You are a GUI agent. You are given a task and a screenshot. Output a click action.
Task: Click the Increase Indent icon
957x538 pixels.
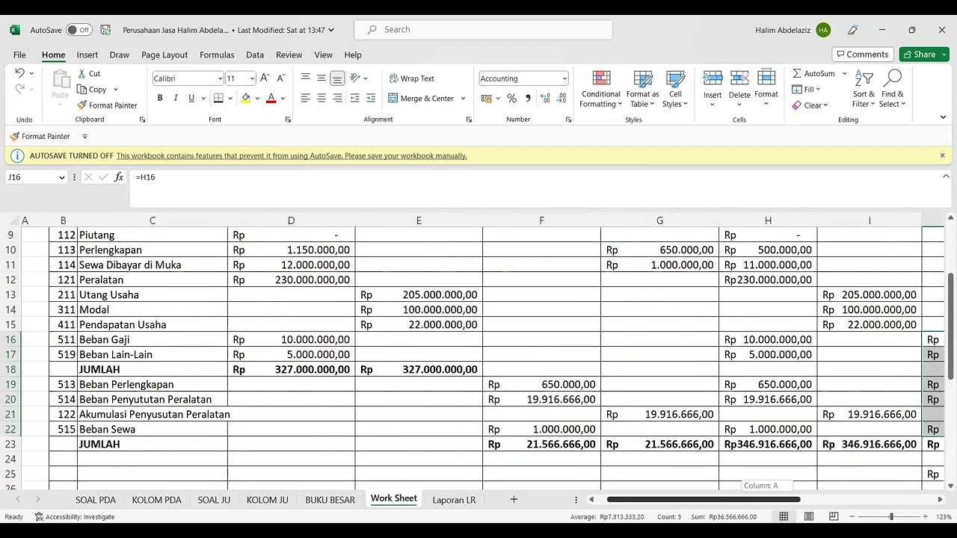pos(371,98)
